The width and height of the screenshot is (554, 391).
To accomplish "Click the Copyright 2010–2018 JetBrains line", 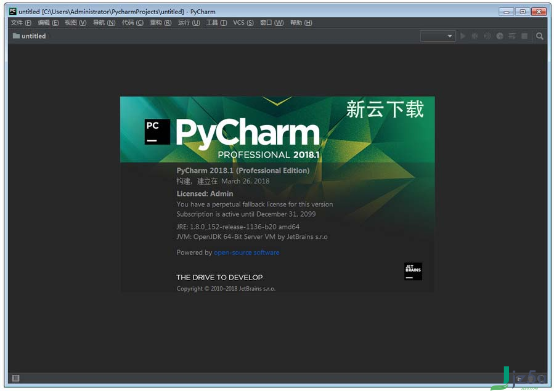I will tap(226, 288).
